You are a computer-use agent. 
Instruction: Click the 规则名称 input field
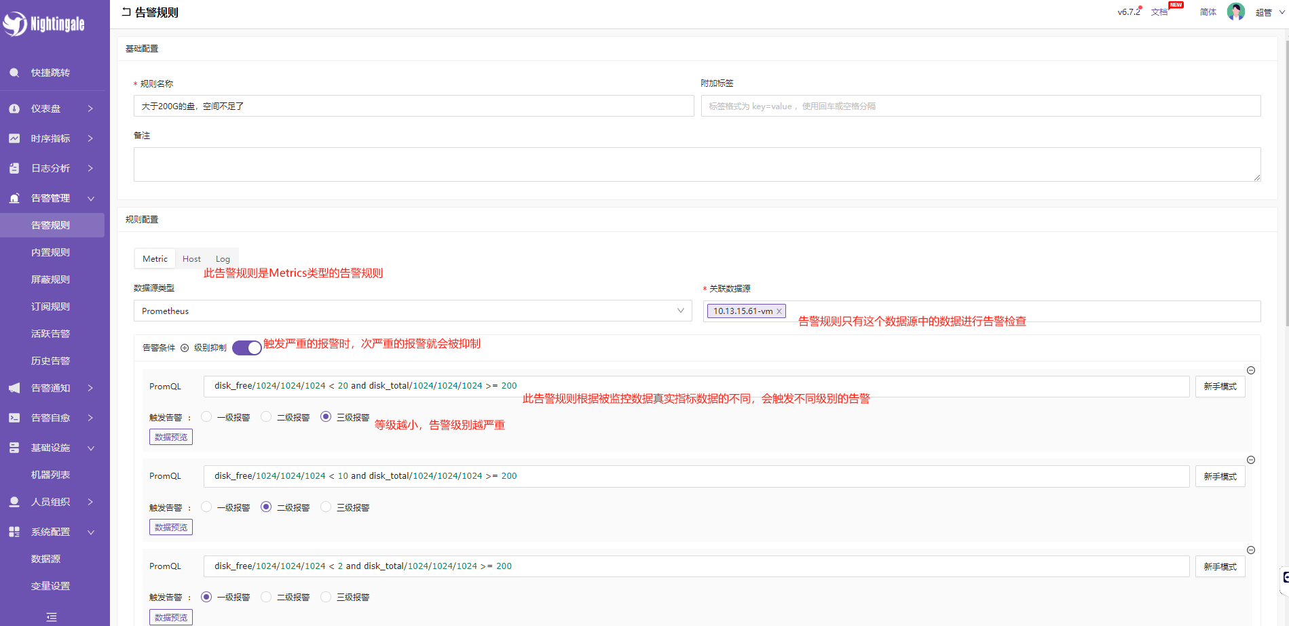[413, 106]
